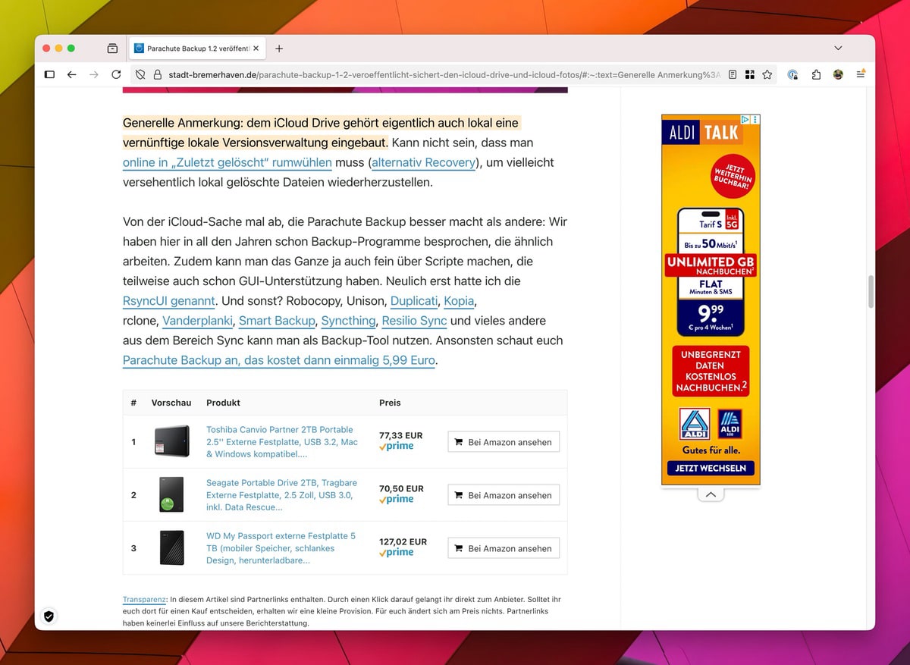Open the QR code icon in address bar
The width and height of the screenshot is (910, 665).
pos(749,74)
